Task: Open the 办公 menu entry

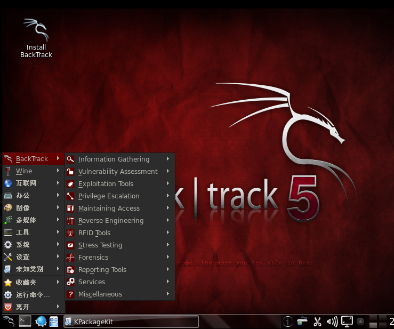Action: point(34,196)
